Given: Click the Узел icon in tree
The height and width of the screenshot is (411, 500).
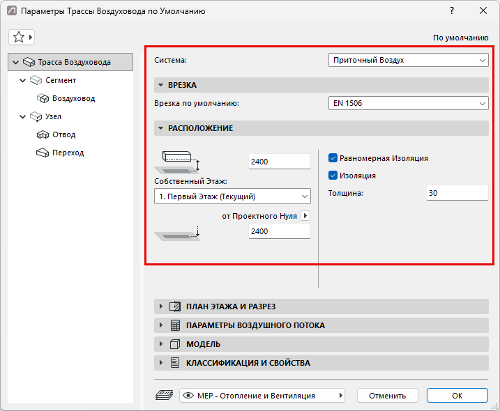Looking at the screenshot, I should (x=36, y=116).
